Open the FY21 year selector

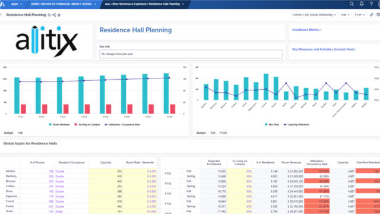coord(360,15)
